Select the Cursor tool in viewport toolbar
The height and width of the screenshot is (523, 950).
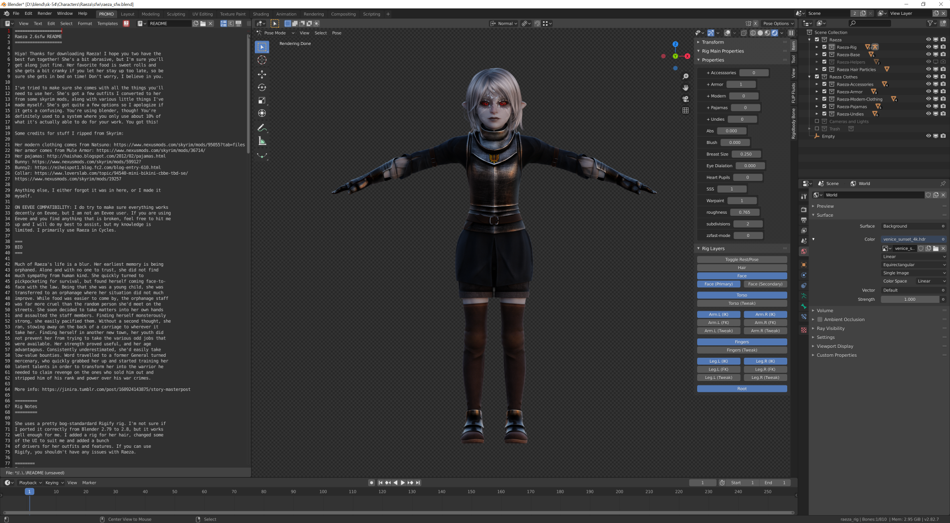[x=262, y=60]
